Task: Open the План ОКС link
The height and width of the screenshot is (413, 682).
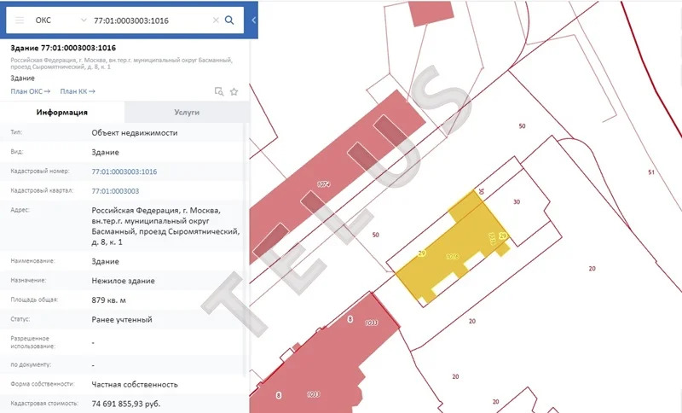Action: tap(30, 91)
